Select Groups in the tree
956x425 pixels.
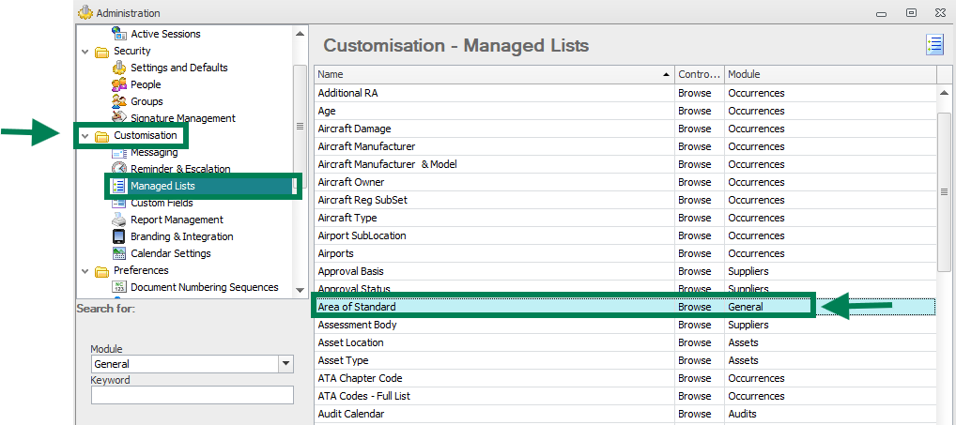click(x=146, y=101)
